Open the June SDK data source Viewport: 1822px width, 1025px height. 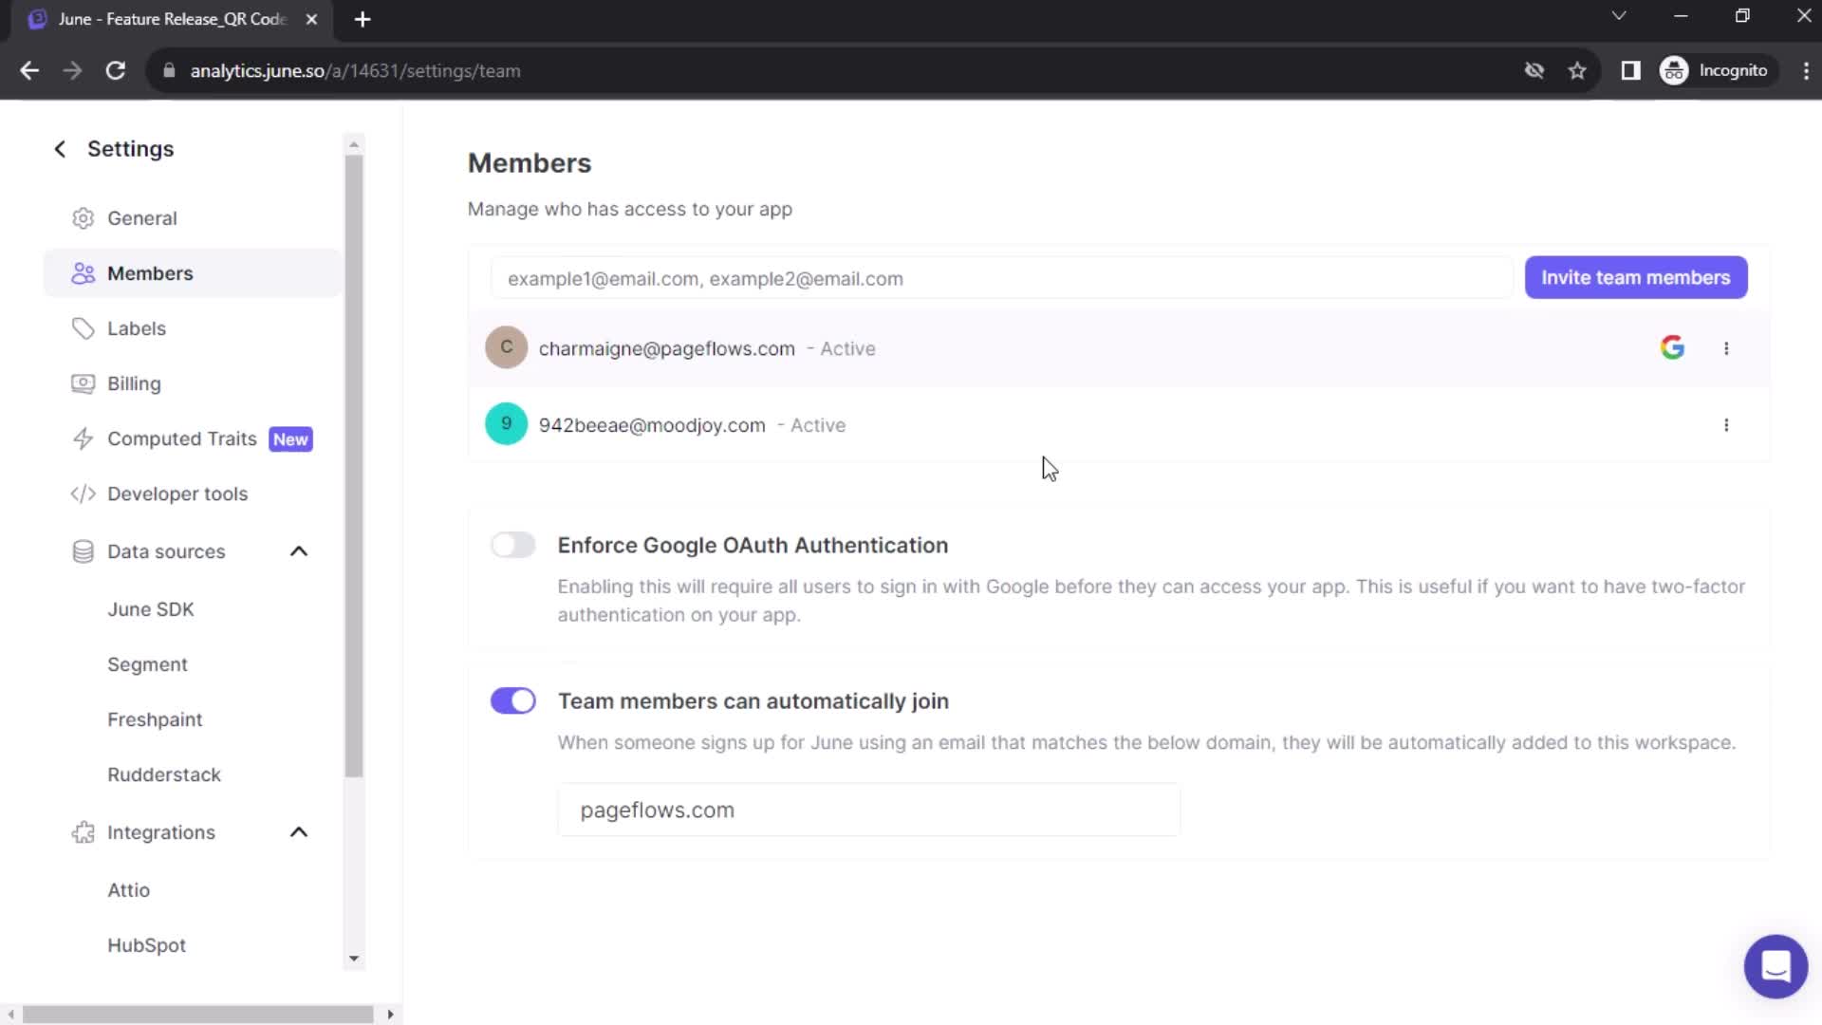[152, 608]
